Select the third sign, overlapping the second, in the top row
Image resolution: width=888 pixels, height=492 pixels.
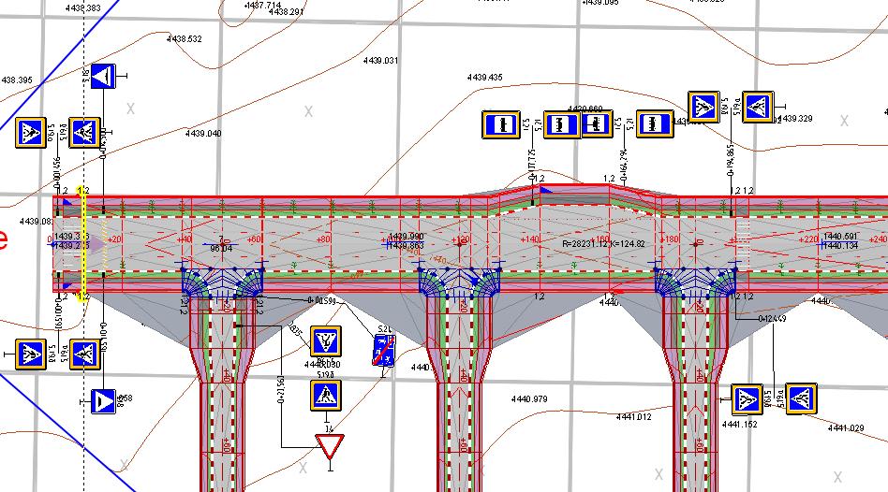tap(597, 123)
